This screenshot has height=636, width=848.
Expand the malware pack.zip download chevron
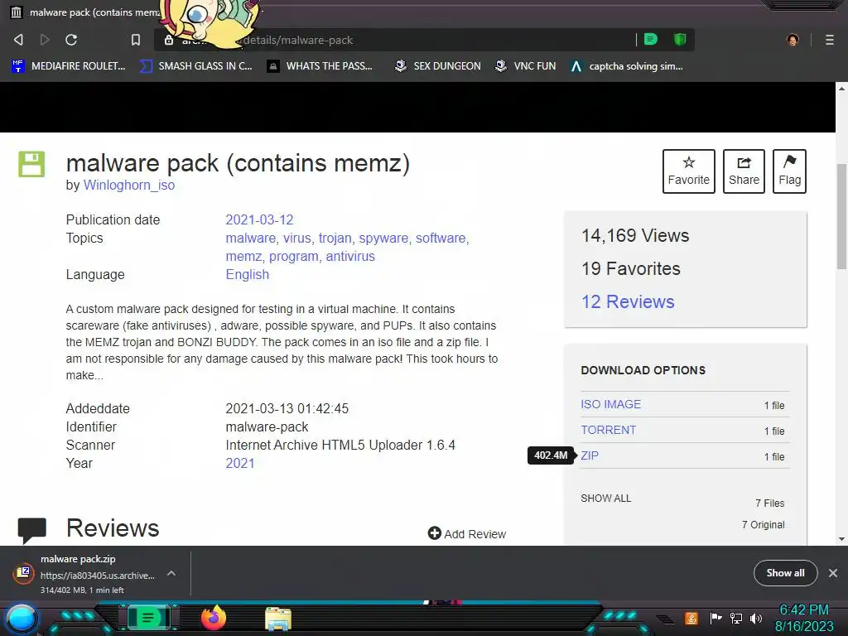171,573
